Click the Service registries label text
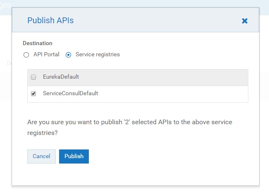The height and width of the screenshot is (195, 269). [98, 54]
